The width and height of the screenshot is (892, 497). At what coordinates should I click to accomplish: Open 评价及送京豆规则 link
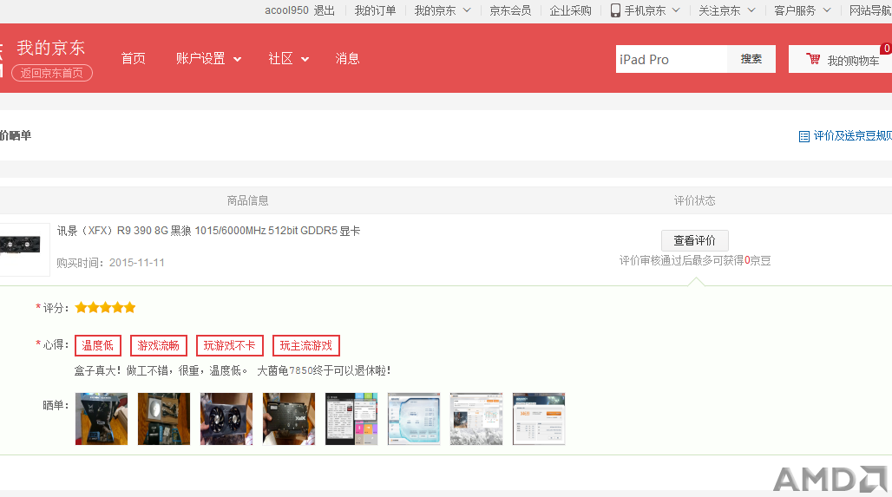tap(852, 136)
